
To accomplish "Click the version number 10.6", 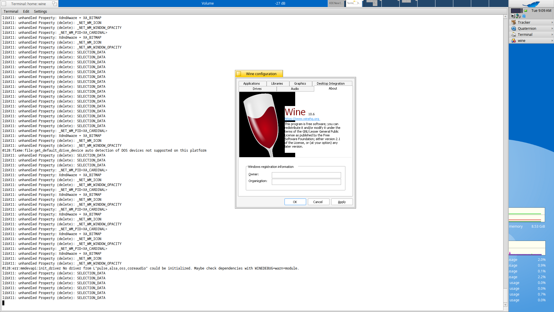I will click(311, 114).
